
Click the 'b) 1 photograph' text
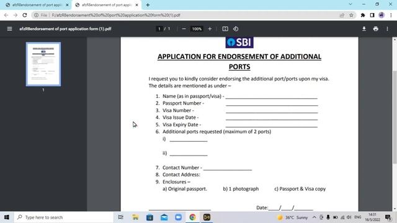click(241, 189)
